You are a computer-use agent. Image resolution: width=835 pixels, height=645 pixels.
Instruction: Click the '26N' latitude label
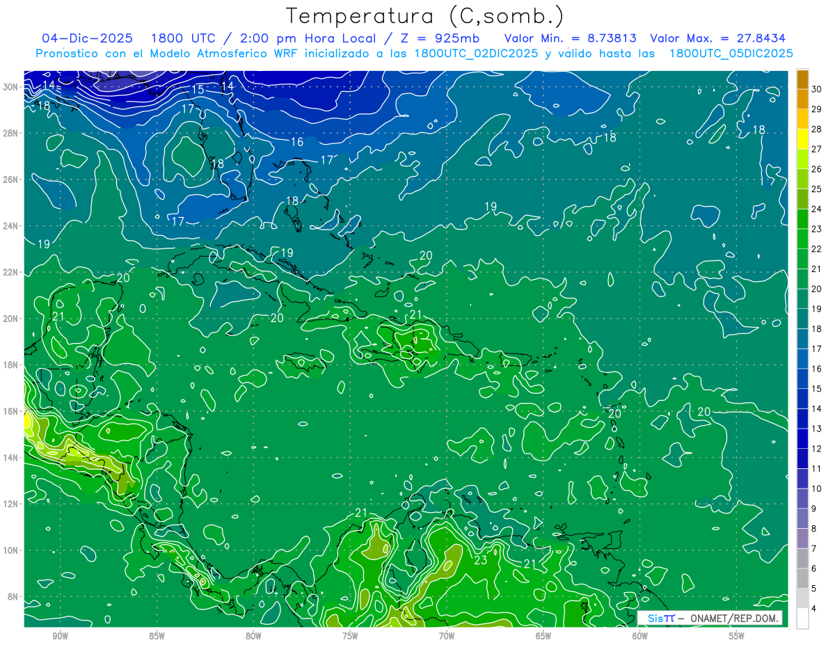(11, 180)
